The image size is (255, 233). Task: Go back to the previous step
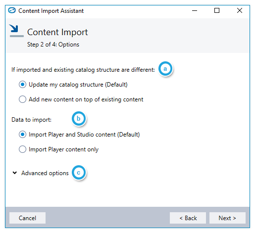pos(188,218)
